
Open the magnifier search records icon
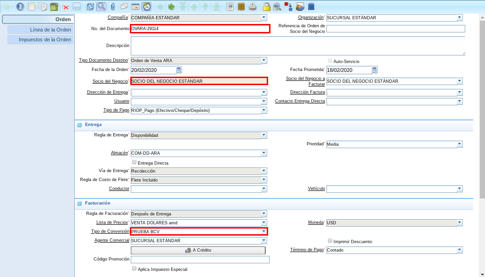point(101,7)
